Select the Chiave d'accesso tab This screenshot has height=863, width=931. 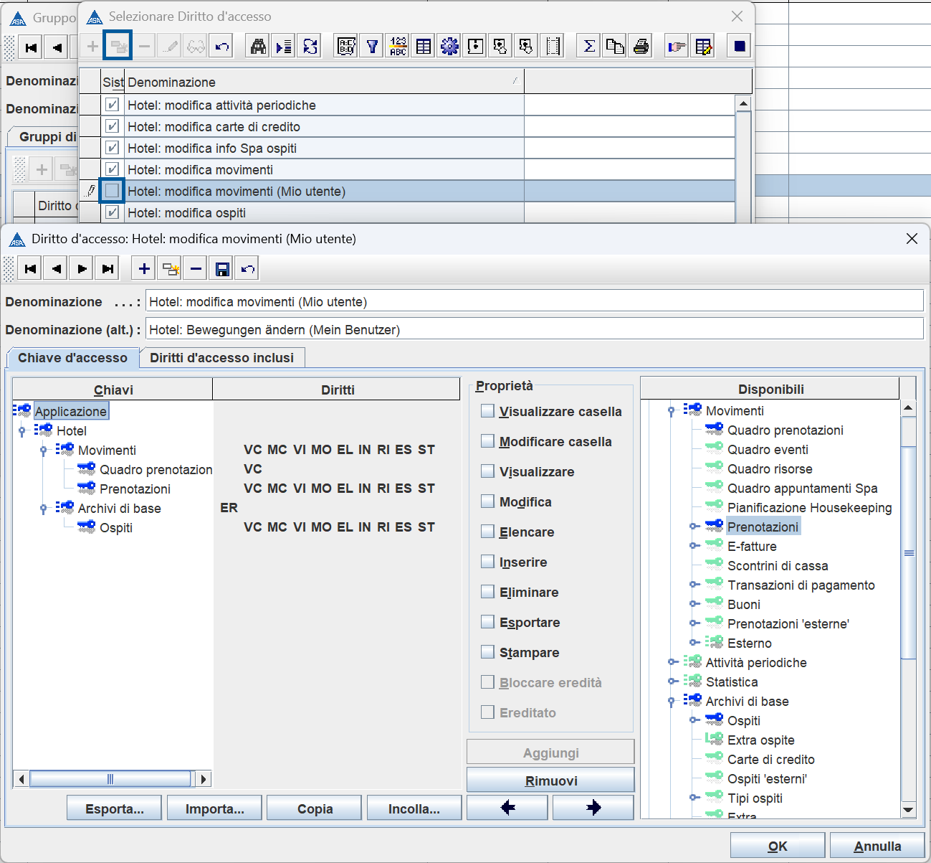click(x=72, y=358)
